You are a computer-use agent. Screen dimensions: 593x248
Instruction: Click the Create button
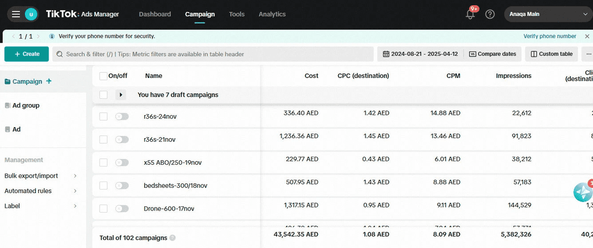[x=26, y=54]
